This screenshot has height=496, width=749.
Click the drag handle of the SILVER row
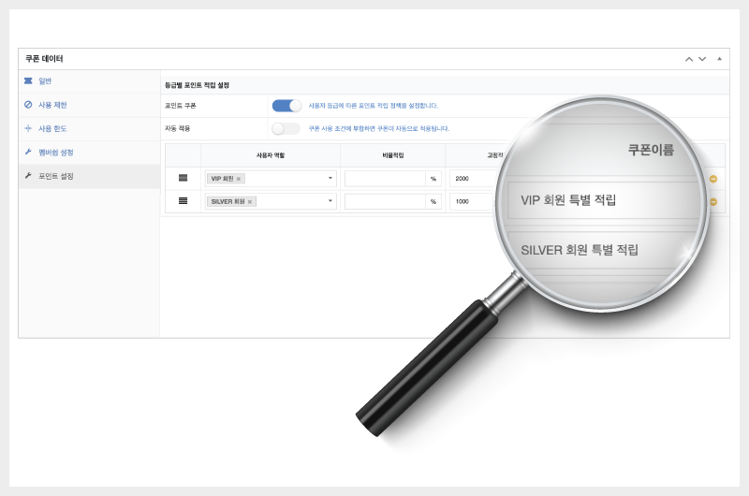(x=183, y=201)
